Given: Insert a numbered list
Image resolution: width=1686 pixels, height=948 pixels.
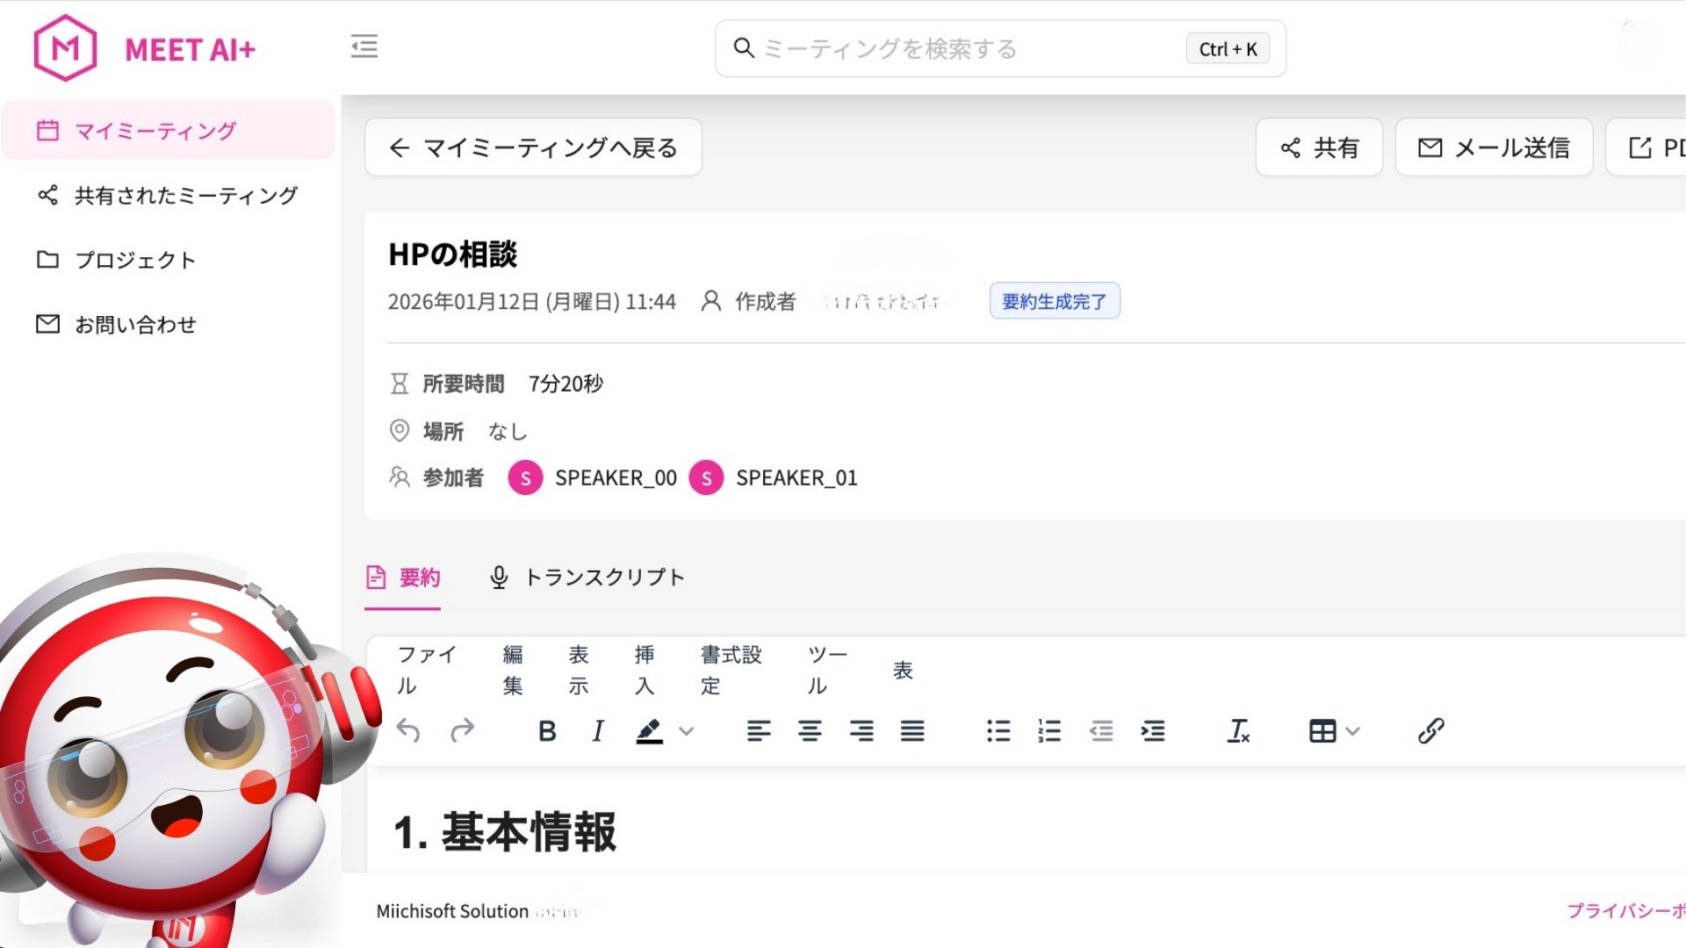Looking at the screenshot, I should pyautogui.click(x=1049, y=730).
